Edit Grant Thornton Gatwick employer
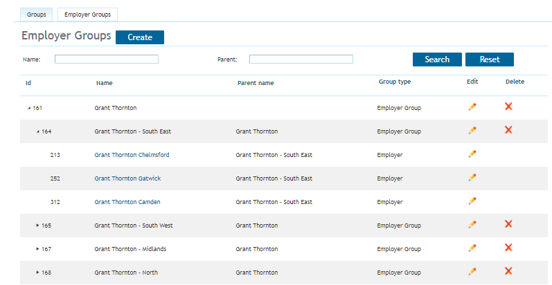 (x=472, y=178)
